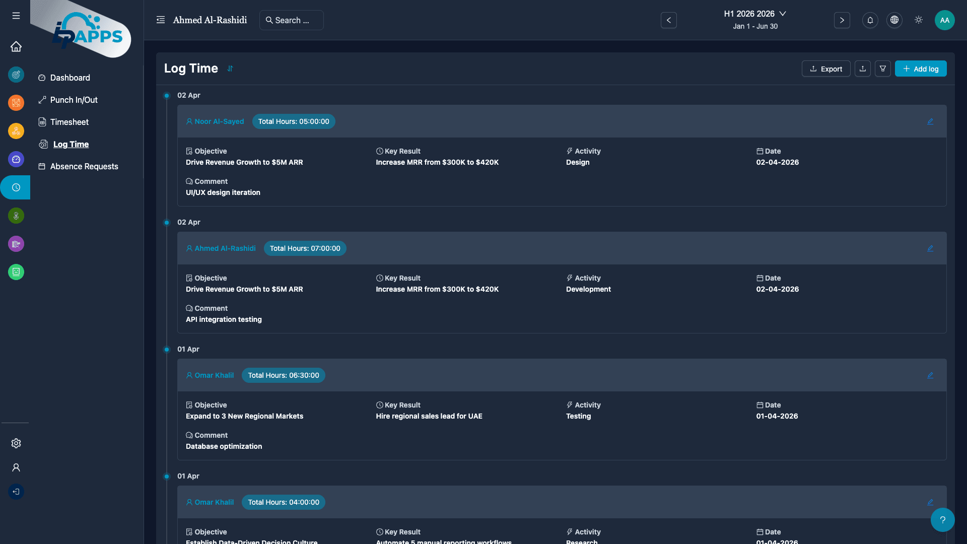
Task: Go to next period with right chevron
Action: [x=842, y=20]
